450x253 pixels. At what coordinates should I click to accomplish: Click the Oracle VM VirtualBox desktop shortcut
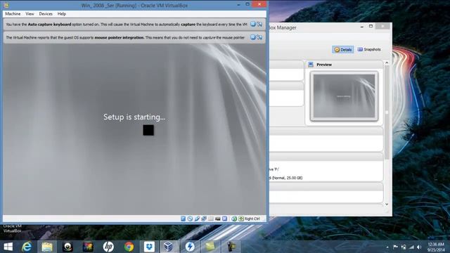[x=13, y=228]
